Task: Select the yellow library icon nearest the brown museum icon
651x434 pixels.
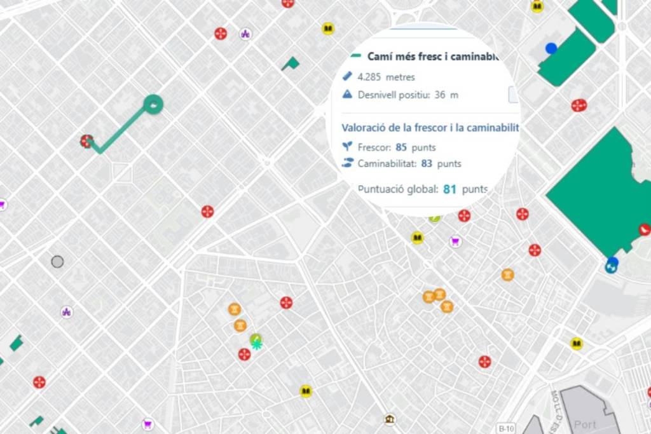Action: click(x=306, y=391)
